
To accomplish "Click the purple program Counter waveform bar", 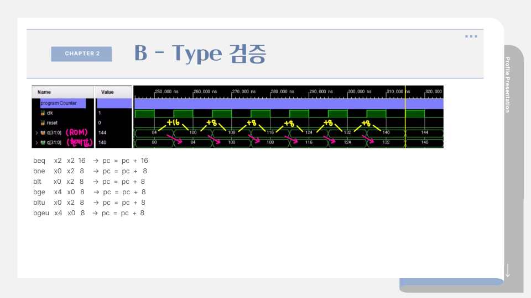I will tap(289, 103).
